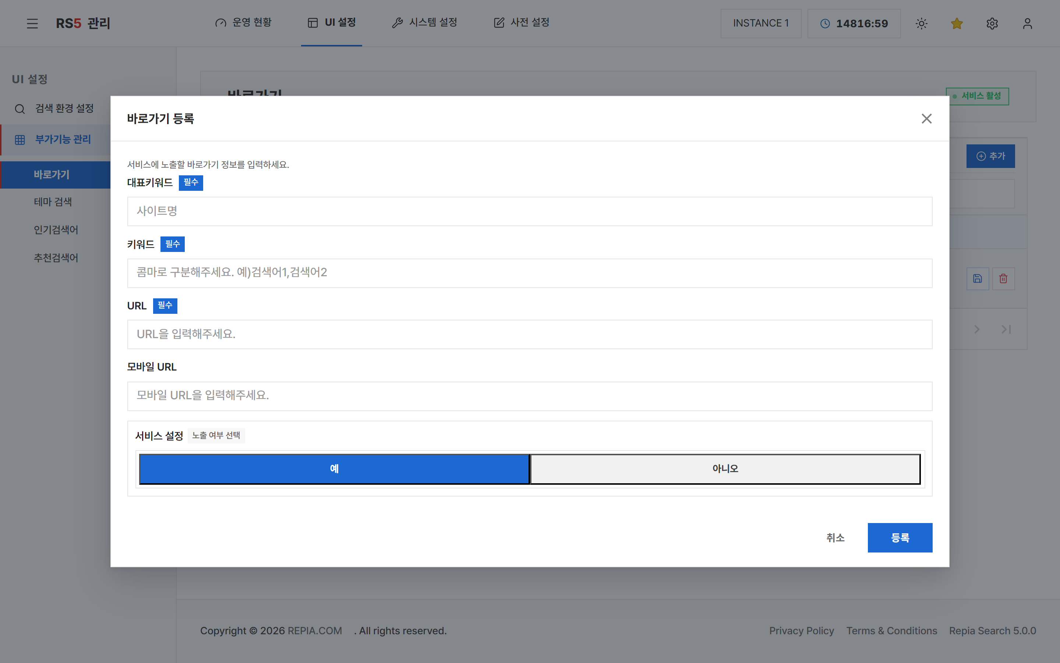This screenshot has height=663, width=1060.
Task: Open the hamburger menu icon
Action: 32,23
